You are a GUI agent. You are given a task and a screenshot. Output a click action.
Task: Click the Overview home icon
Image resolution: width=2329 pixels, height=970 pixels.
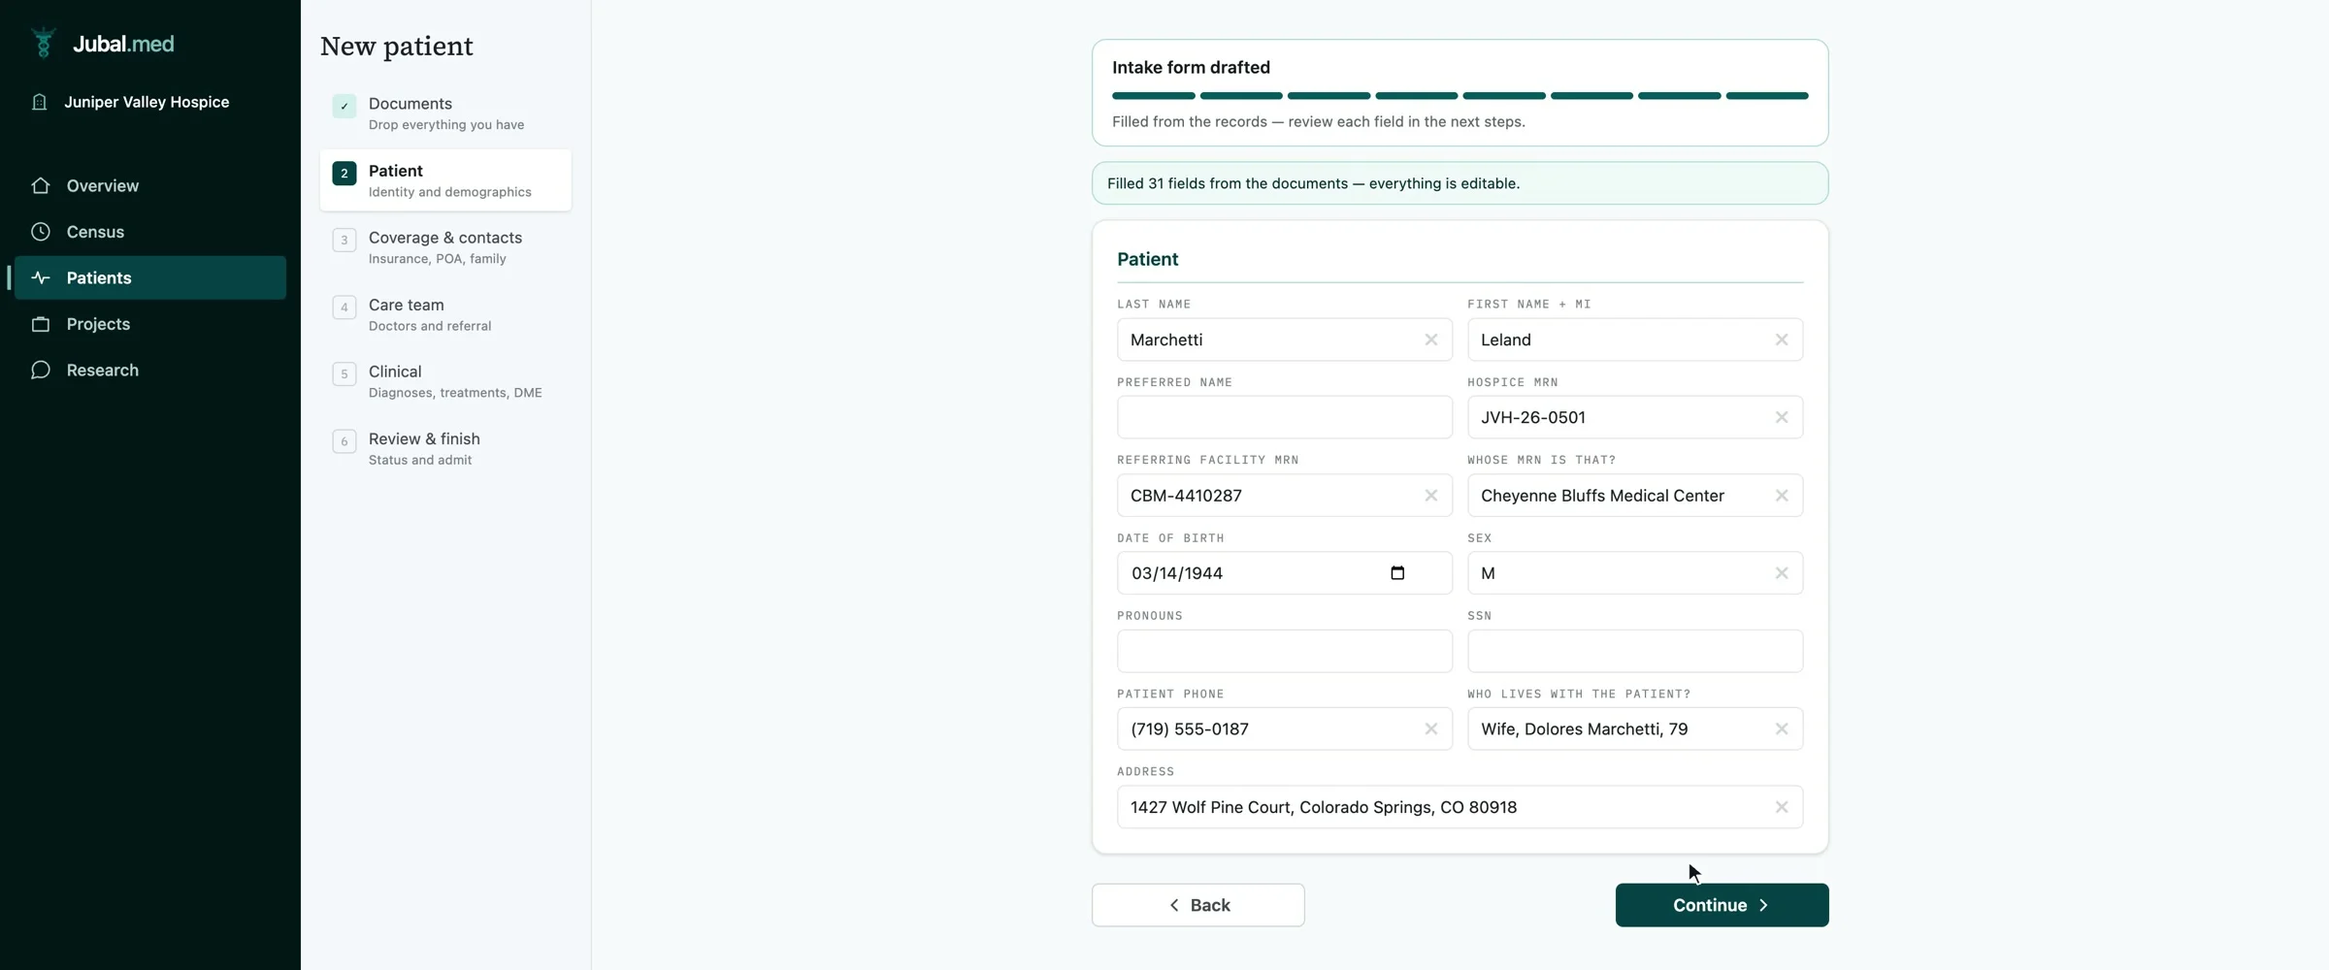click(x=40, y=185)
